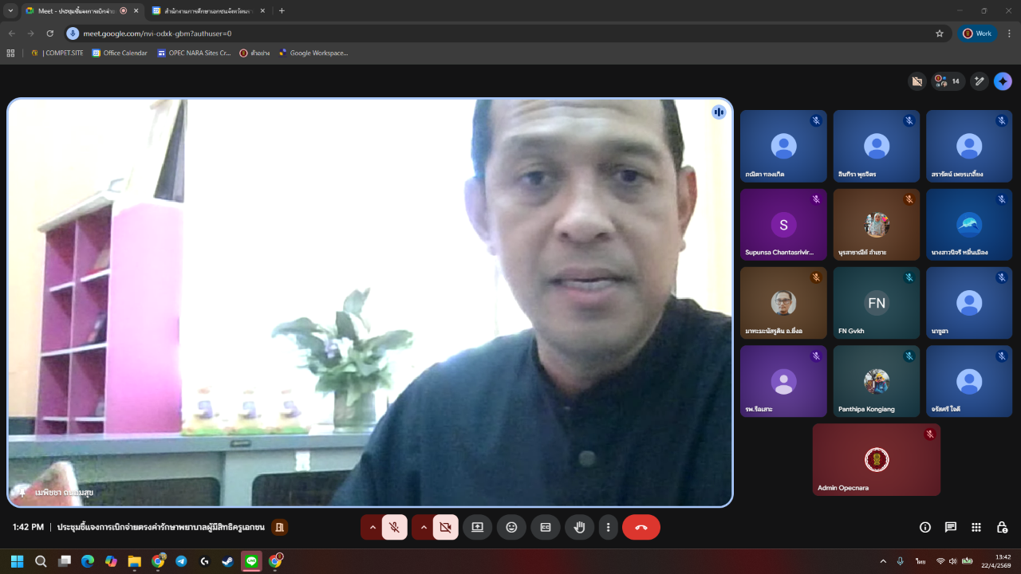The width and height of the screenshot is (1021, 574).
Task: Click the Gemini sparkle button
Action: pyautogui.click(x=1003, y=81)
